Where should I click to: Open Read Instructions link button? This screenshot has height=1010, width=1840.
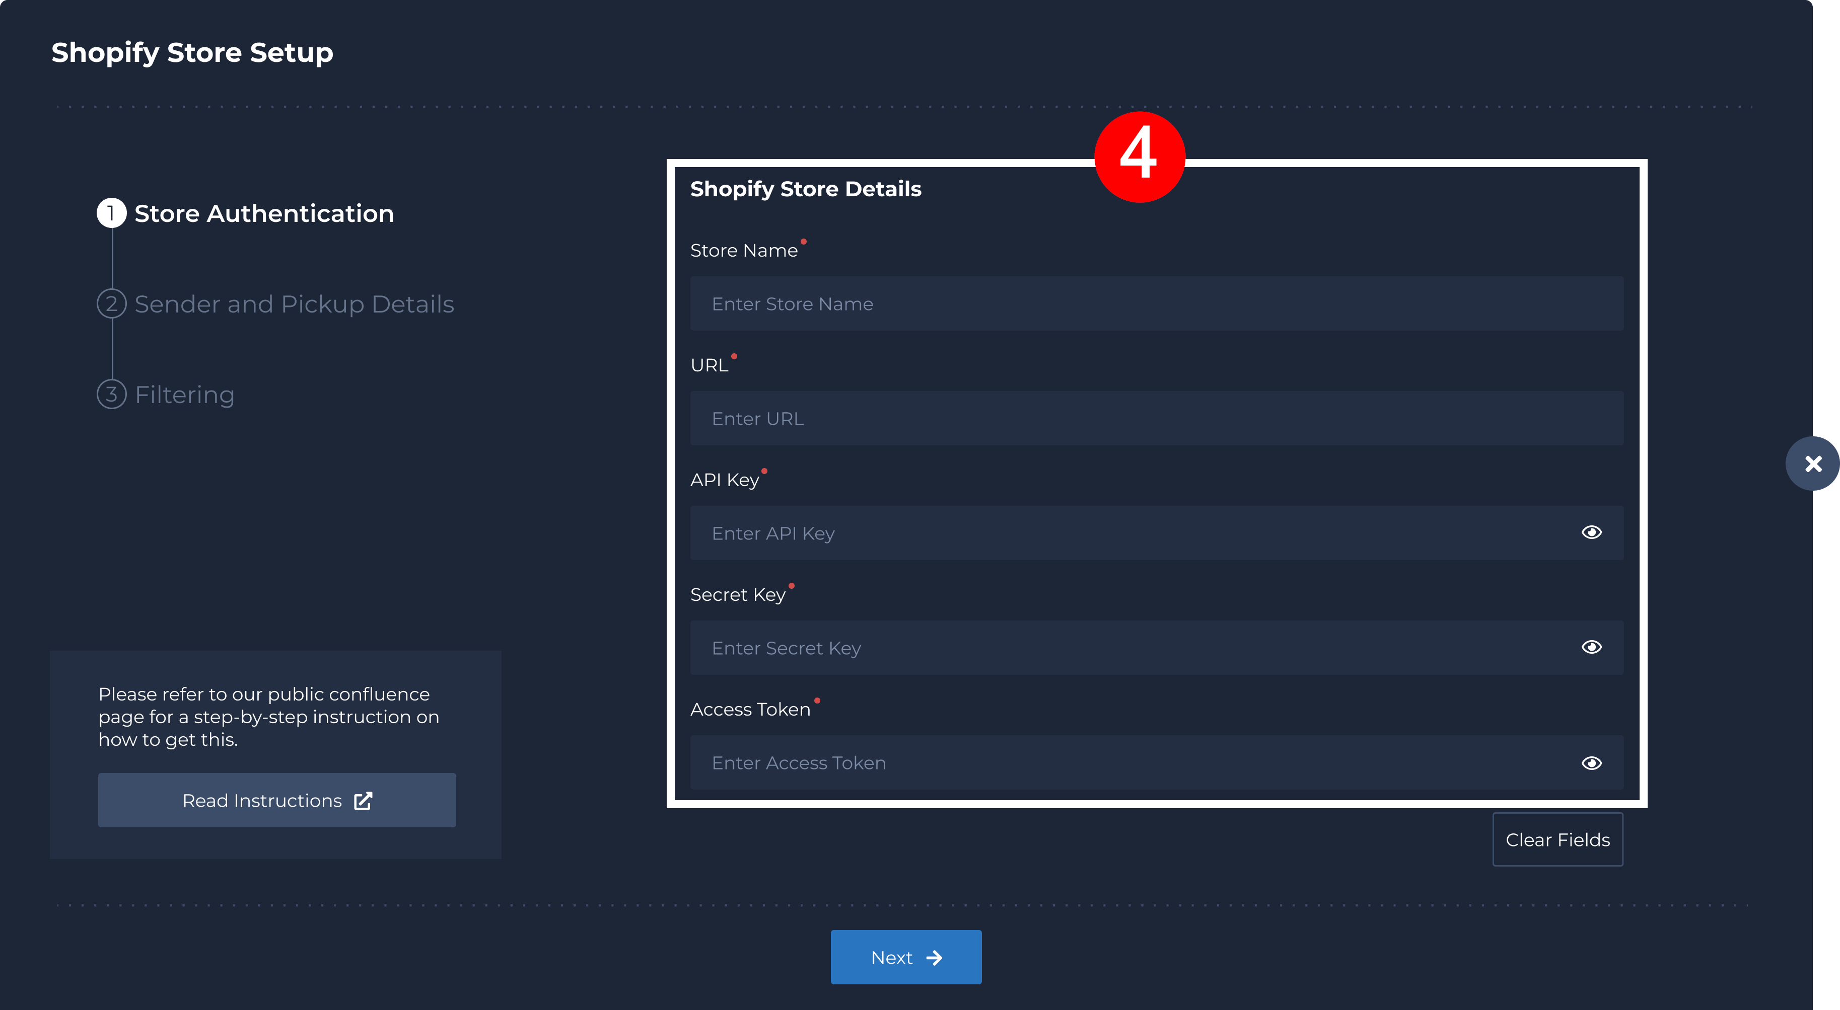(277, 801)
